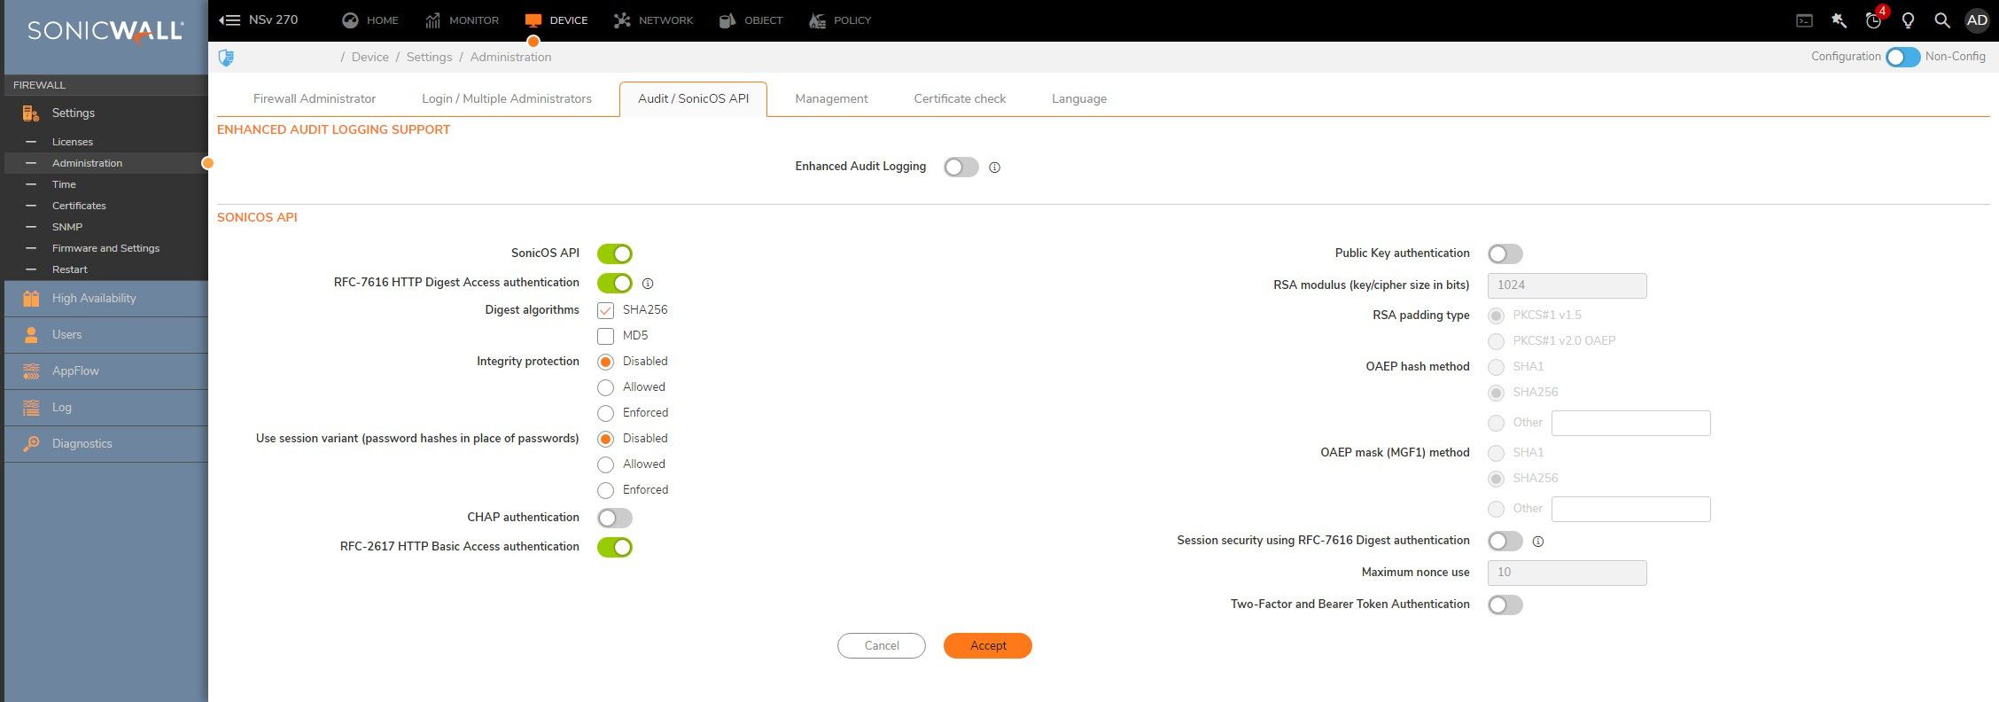Open the AD user avatar menu

pyautogui.click(x=1977, y=20)
